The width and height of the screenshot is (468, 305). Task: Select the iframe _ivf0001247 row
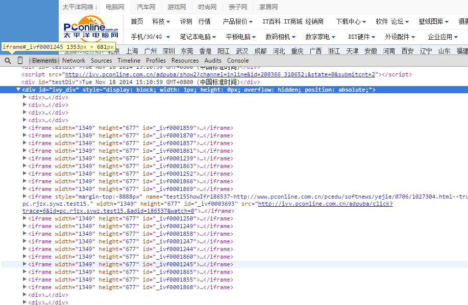pos(131,241)
